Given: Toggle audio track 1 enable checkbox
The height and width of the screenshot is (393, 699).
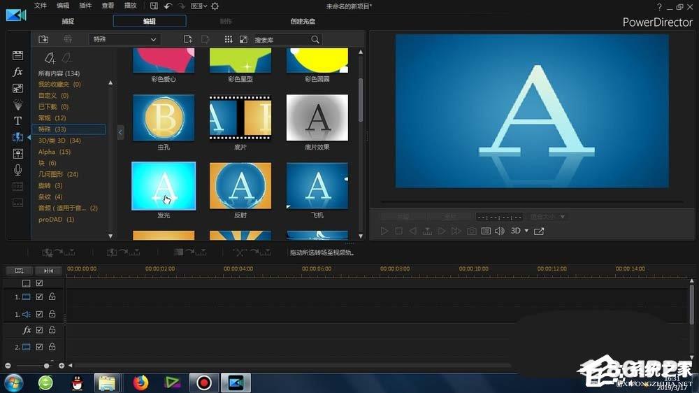Looking at the screenshot, I should [x=39, y=314].
